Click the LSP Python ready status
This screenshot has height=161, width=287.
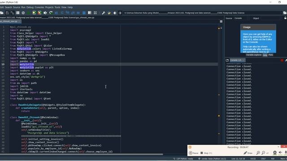183,159
